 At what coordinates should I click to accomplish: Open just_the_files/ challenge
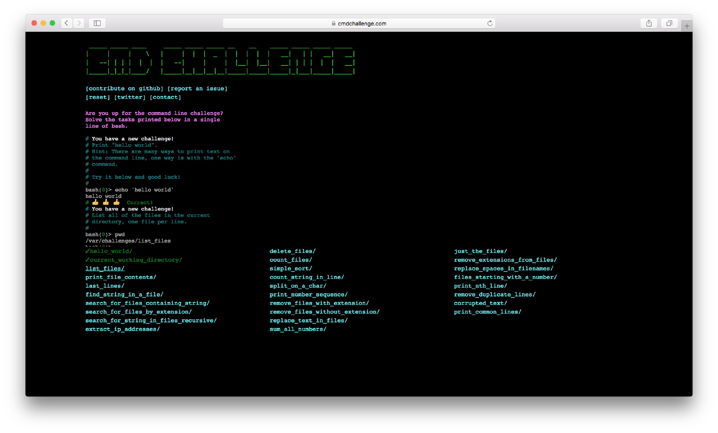pyautogui.click(x=480, y=251)
